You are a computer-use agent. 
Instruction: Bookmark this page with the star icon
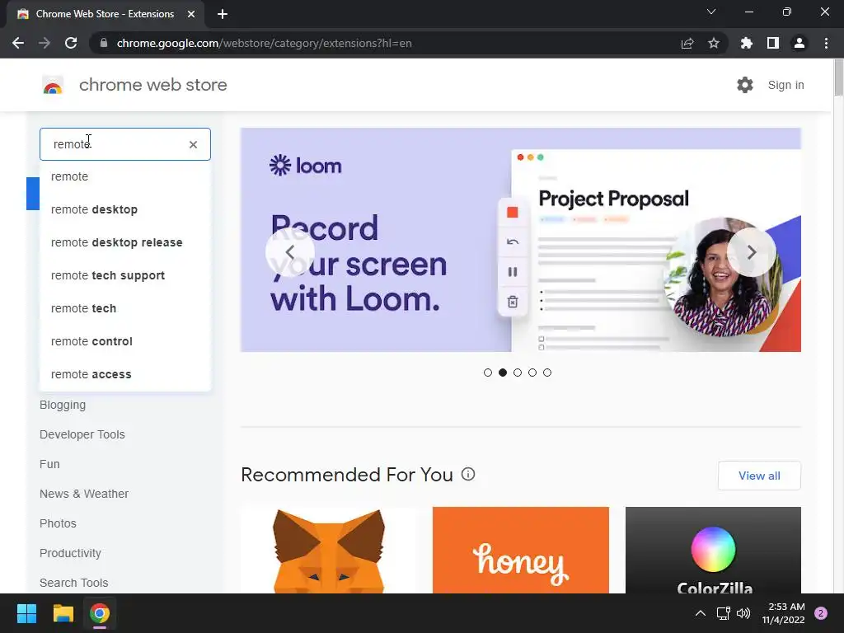714,43
